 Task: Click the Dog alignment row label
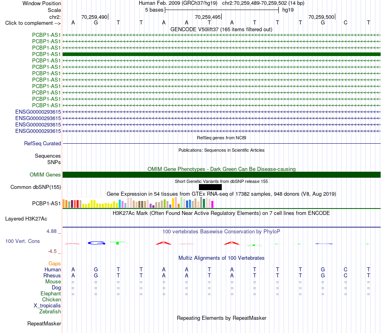tap(56, 288)
